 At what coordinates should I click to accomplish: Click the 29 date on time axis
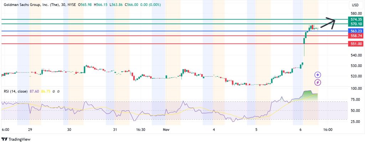click(30, 130)
